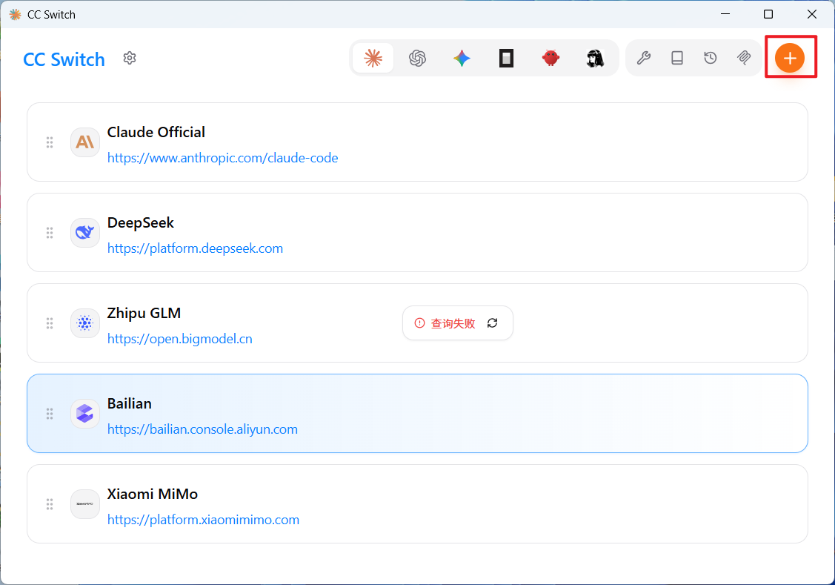Select the black square app tab icon
The width and height of the screenshot is (835, 585).
pos(507,58)
